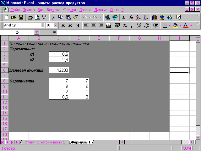Align cell text to the right

[101, 25]
